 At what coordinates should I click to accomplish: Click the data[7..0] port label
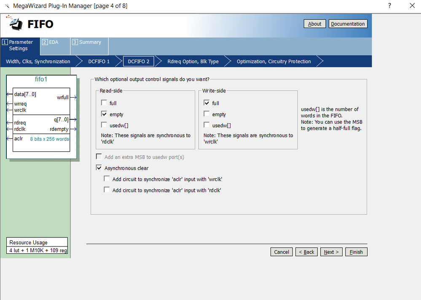tap(25, 94)
